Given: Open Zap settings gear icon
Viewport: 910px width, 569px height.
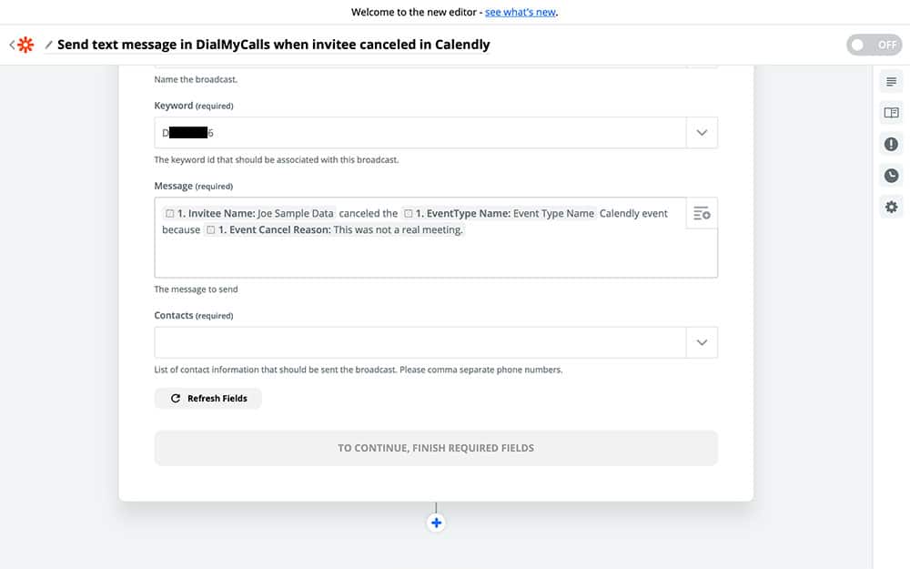Looking at the screenshot, I should (891, 207).
